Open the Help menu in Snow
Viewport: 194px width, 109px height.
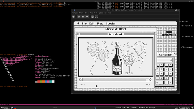(x=109, y=13)
